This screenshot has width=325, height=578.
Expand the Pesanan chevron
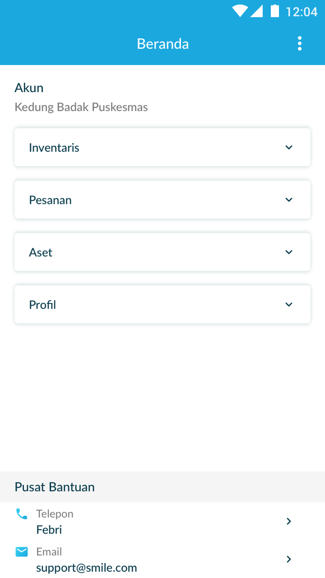289,200
